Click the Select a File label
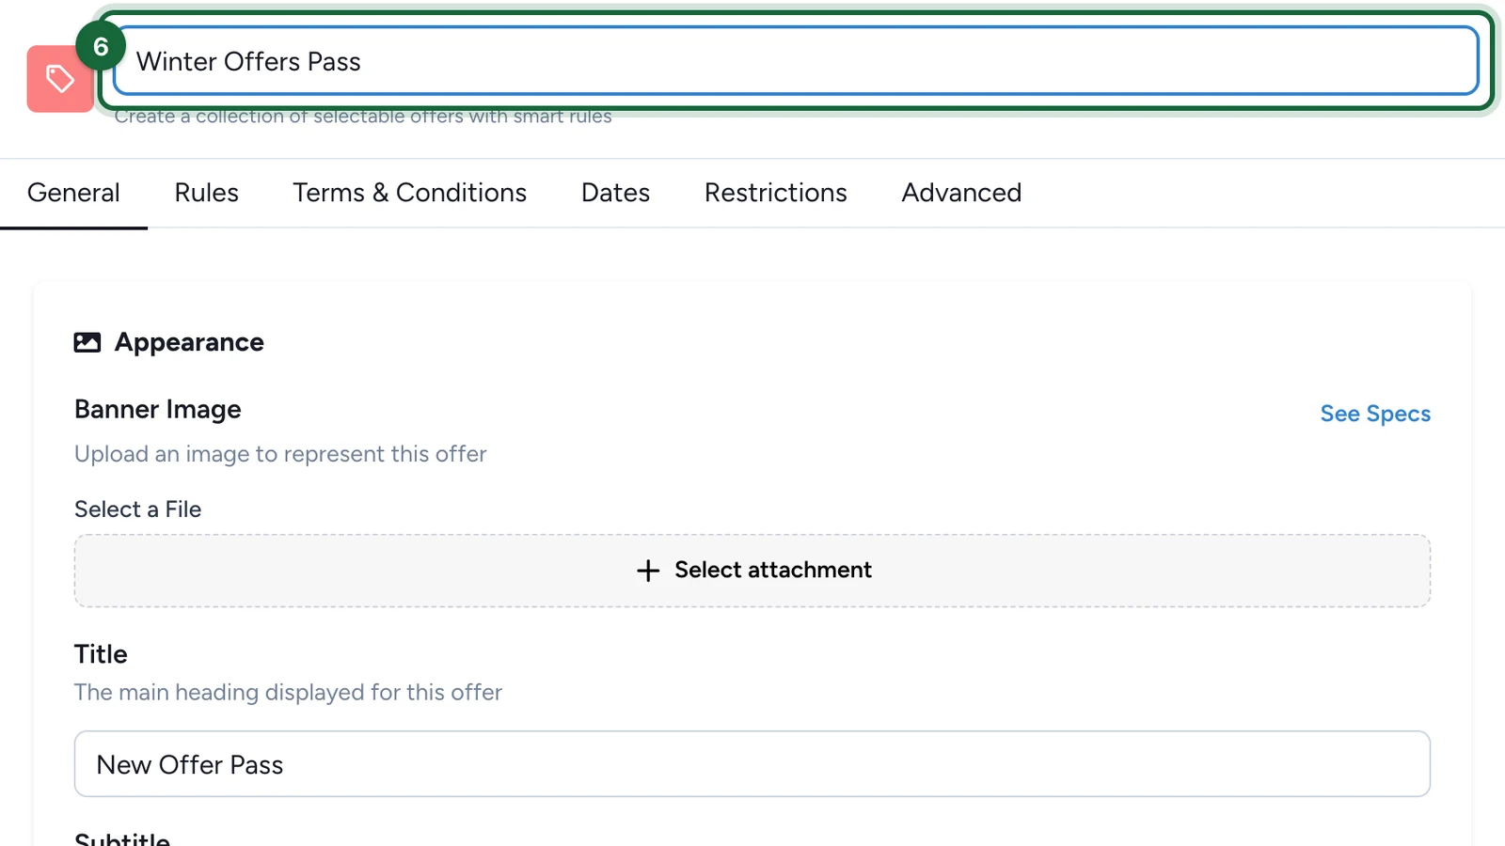This screenshot has height=846, width=1505. click(x=137, y=509)
